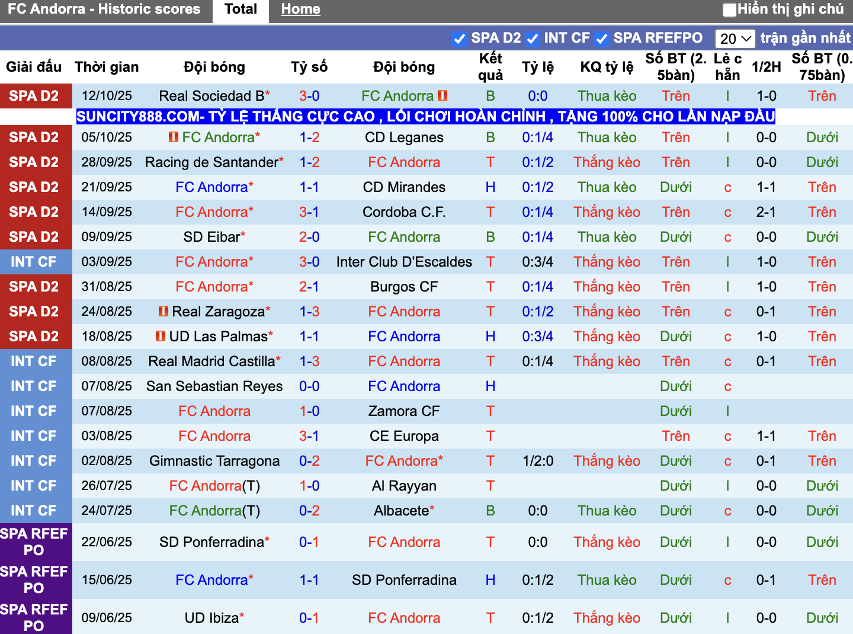
Task: Open the CD Leganes team link
Action: (x=404, y=137)
